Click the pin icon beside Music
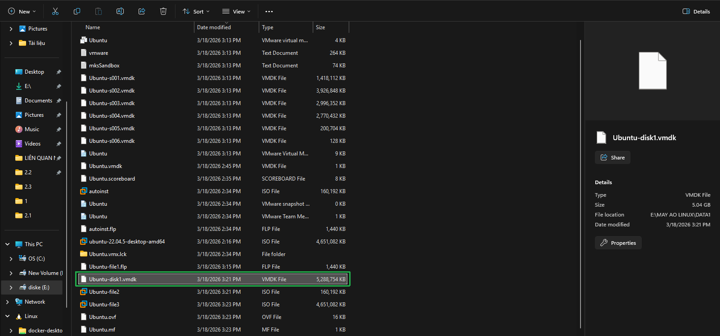 pos(58,129)
